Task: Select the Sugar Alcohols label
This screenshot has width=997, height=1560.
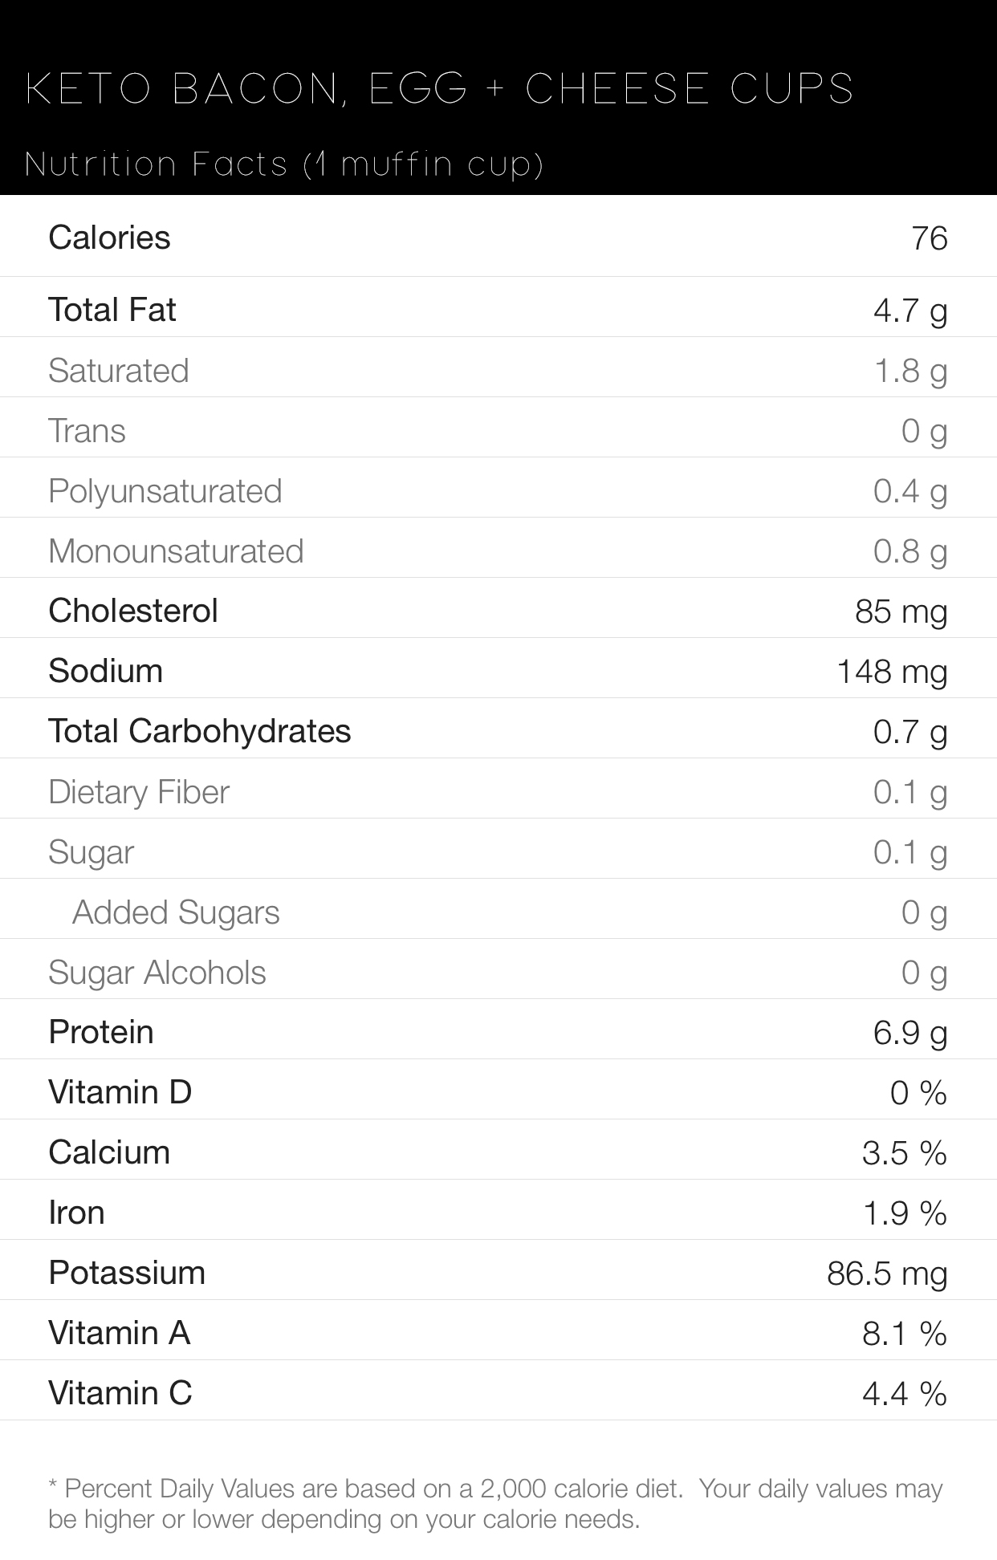Action: point(157,973)
